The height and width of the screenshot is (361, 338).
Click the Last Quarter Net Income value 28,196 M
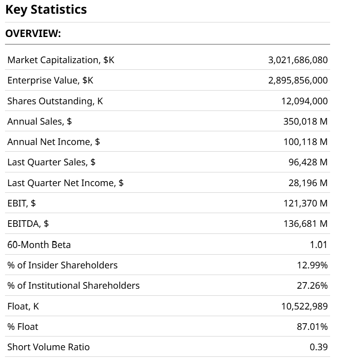point(308,183)
